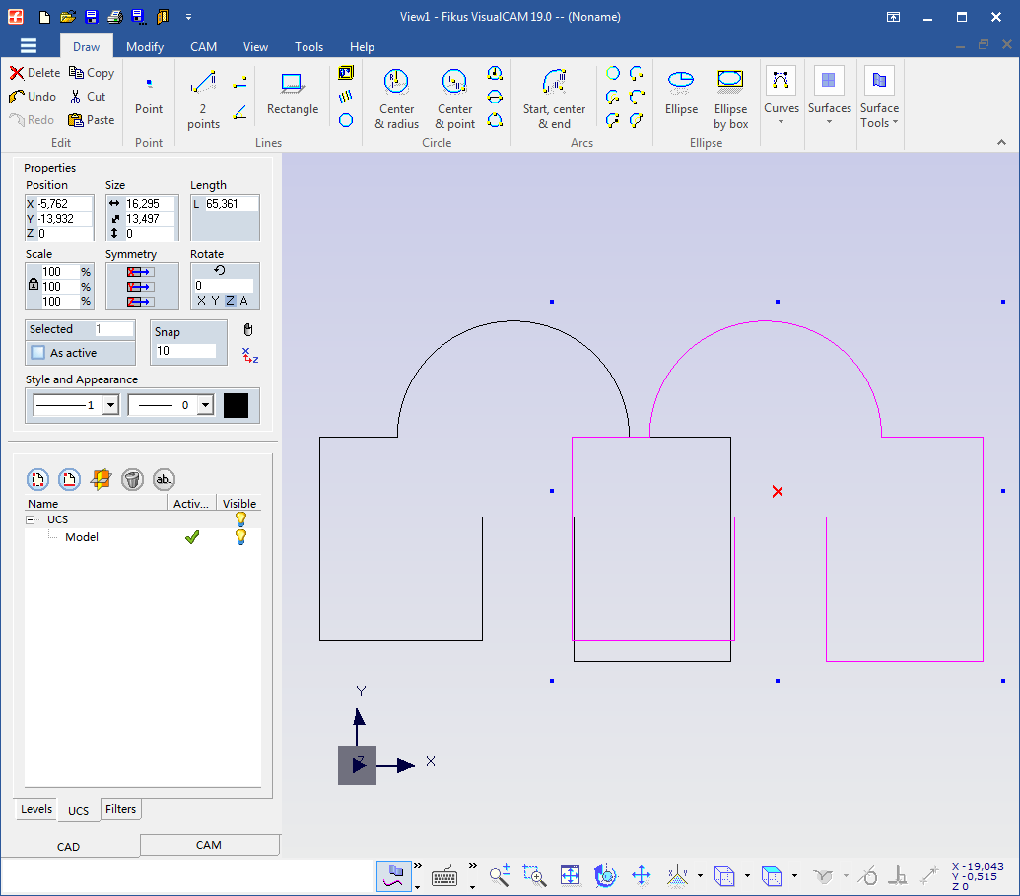Click the Point drawing tool
The height and width of the screenshot is (896, 1020).
(x=149, y=97)
